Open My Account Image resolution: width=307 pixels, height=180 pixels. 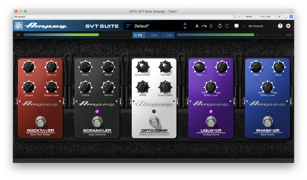coord(256,26)
